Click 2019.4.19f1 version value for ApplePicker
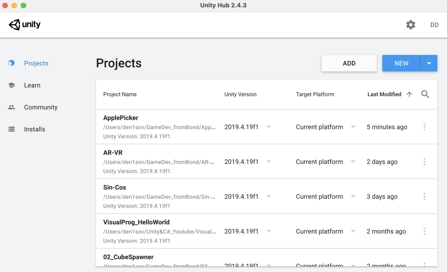 (x=241, y=127)
